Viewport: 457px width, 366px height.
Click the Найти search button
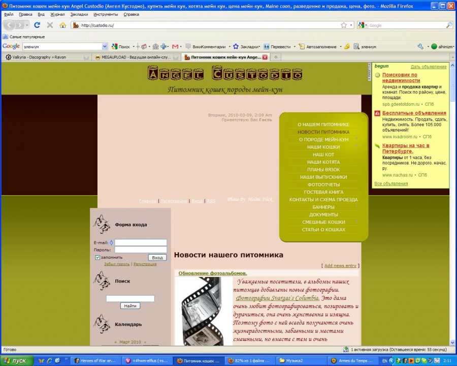130,306
